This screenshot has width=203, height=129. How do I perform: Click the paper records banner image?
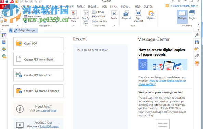[x=163, y=65]
